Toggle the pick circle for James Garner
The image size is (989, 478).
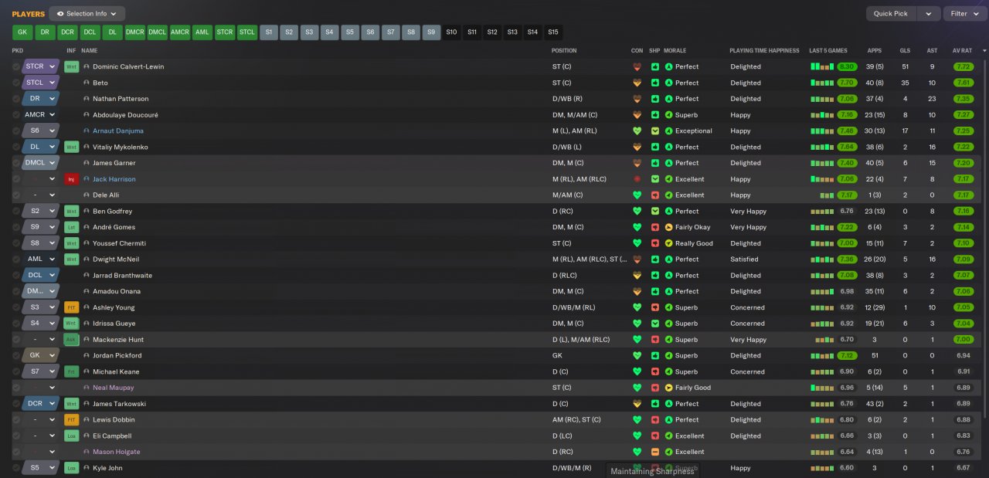point(16,163)
